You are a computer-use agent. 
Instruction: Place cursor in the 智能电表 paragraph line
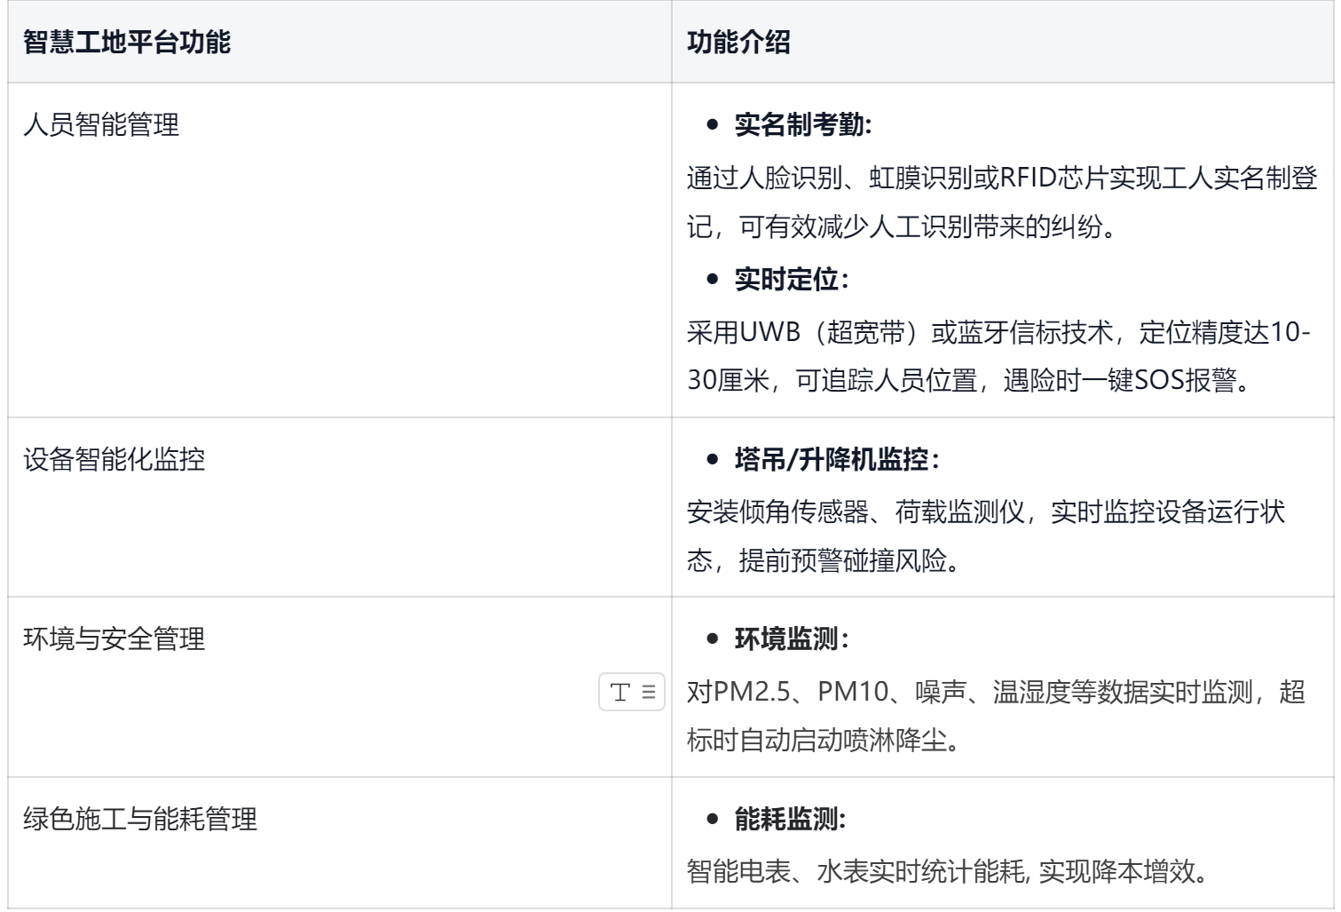pos(947,871)
